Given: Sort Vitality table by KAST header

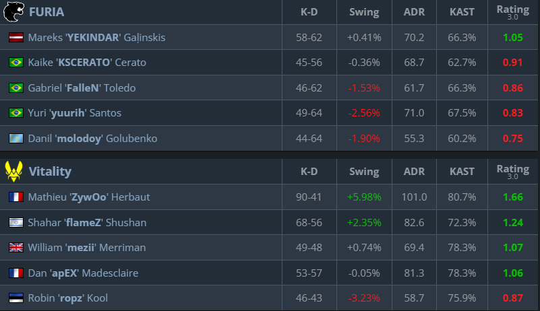Looking at the screenshot, I should click(462, 172).
